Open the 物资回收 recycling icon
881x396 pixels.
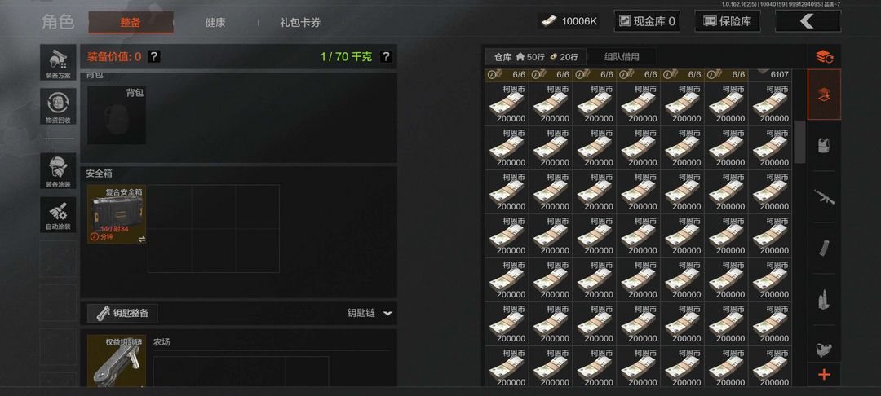click(58, 107)
